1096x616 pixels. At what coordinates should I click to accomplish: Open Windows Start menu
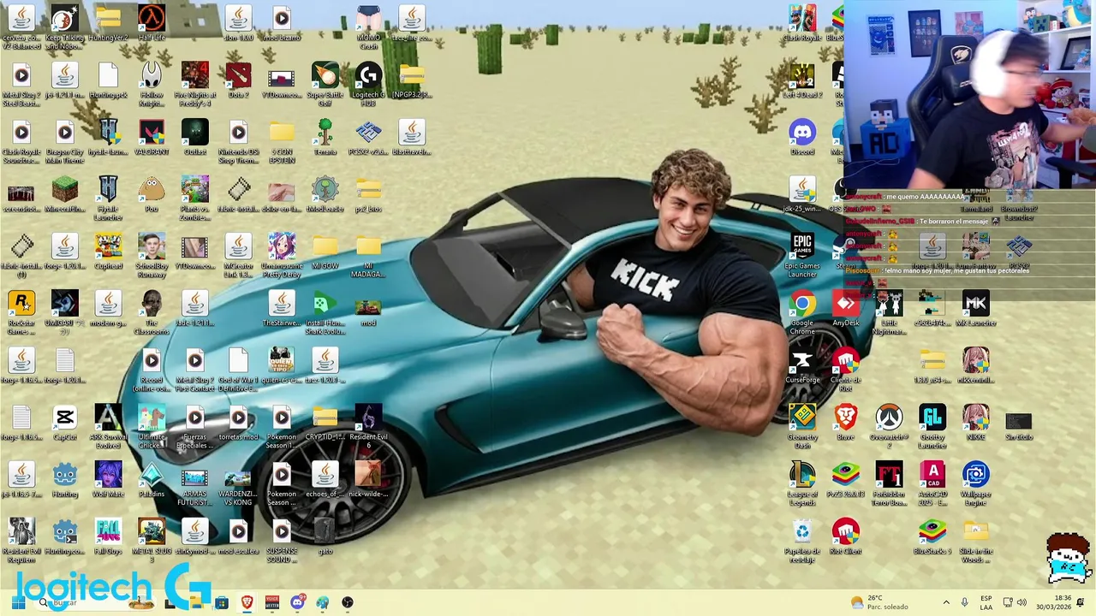pyautogui.click(x=17, y=602)
